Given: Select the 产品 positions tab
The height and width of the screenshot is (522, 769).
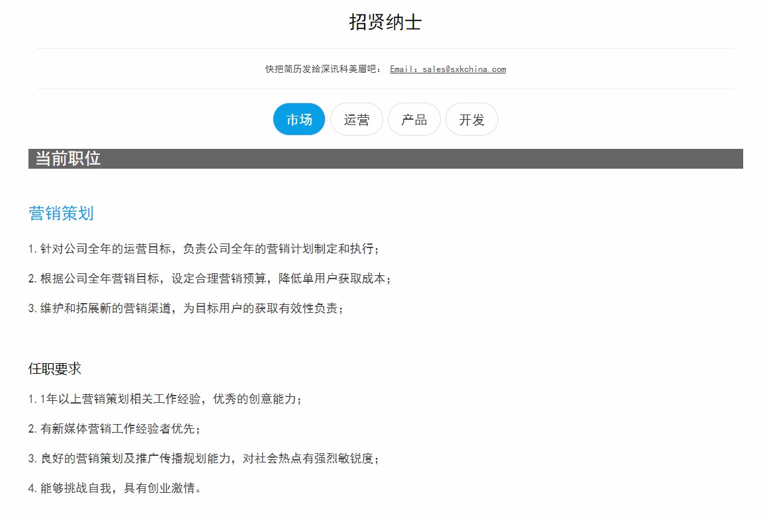Looking at the screenshot, I should point(414,120).
